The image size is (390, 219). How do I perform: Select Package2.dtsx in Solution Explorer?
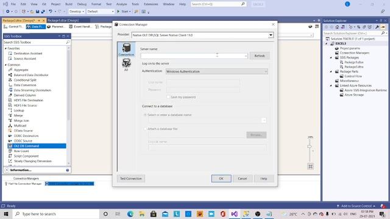(354, 67)
